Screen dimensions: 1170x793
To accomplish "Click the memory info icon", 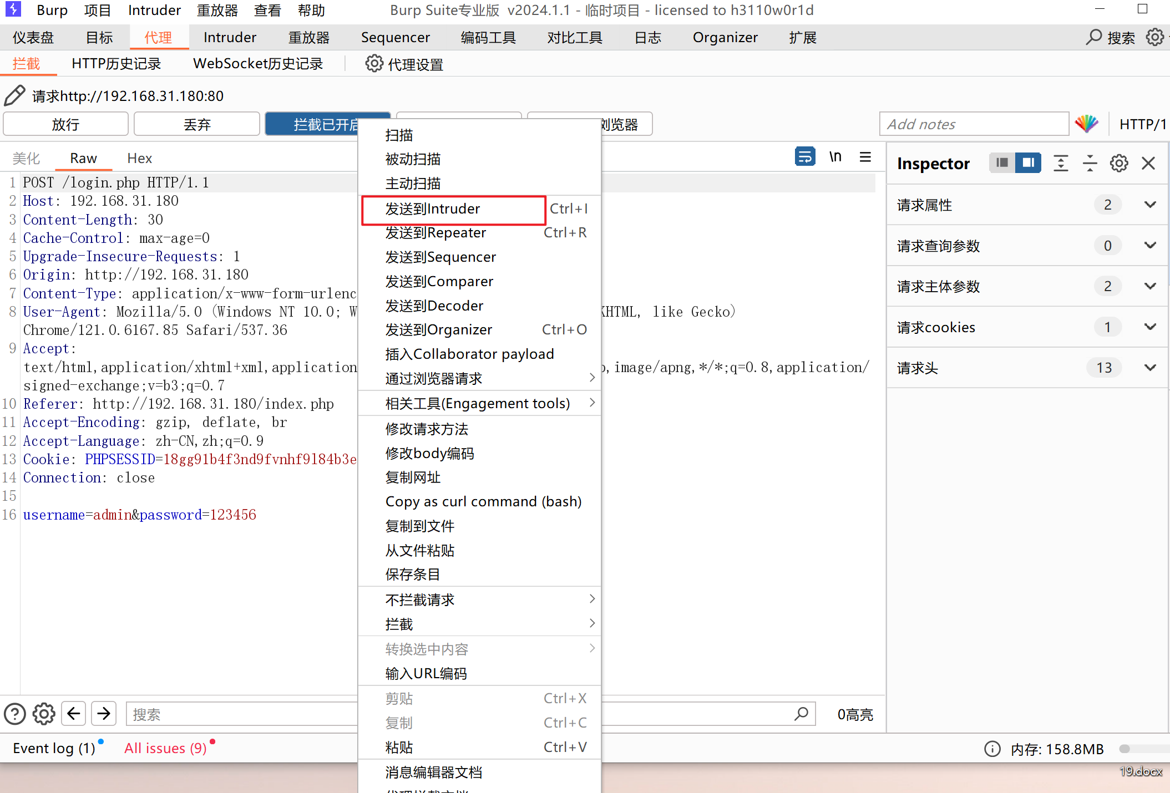I will coord(992,749).
